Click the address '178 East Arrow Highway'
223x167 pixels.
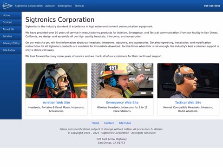pos(111,139)
